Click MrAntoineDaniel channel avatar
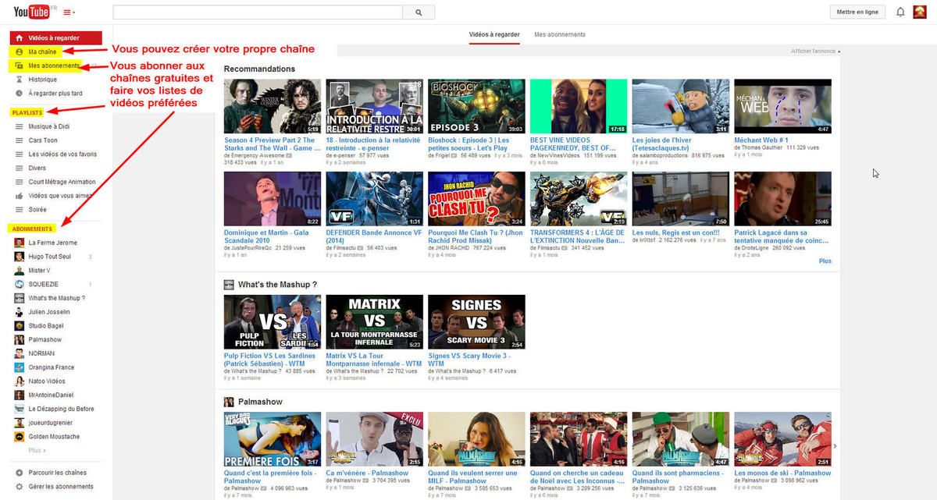The image size is (937, 500). click(20, 395)
